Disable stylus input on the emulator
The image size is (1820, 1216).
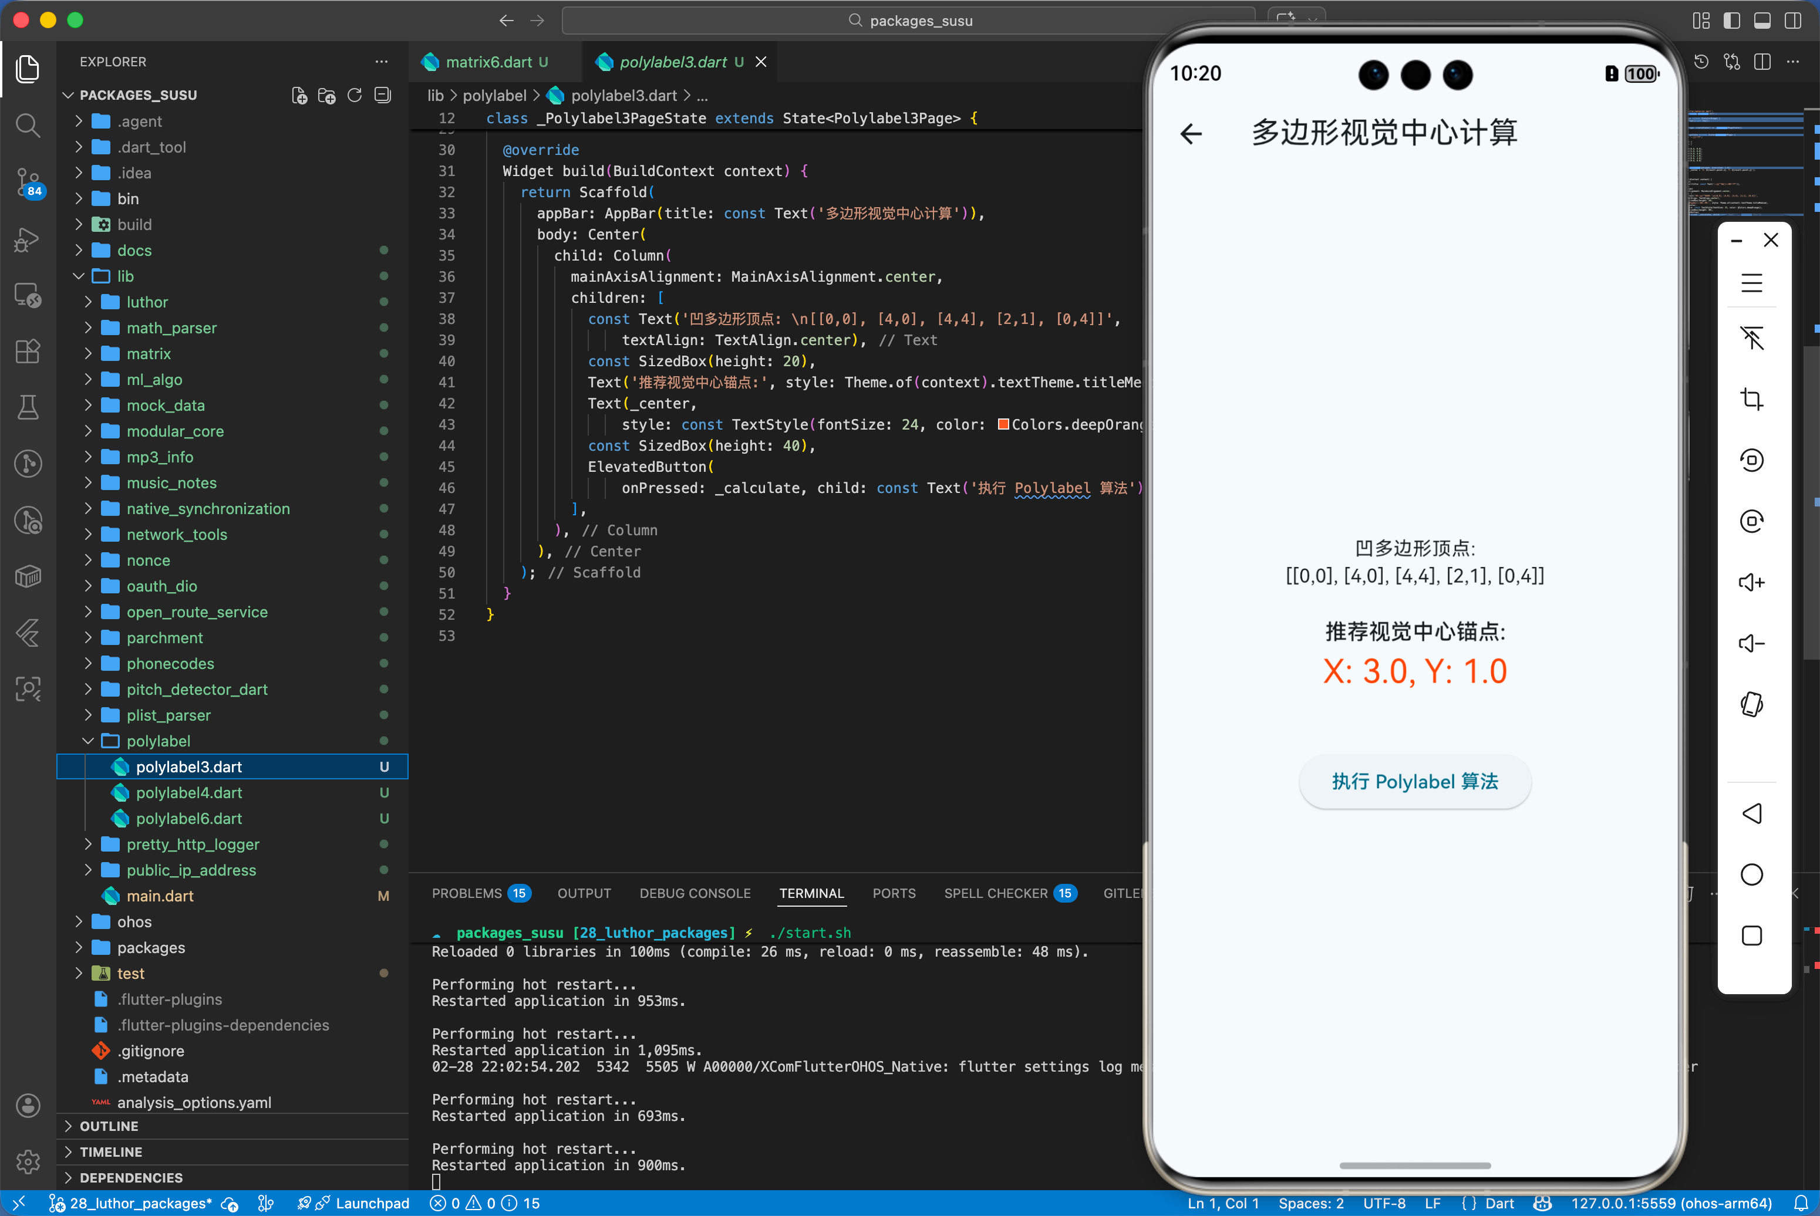[1752, 339]
